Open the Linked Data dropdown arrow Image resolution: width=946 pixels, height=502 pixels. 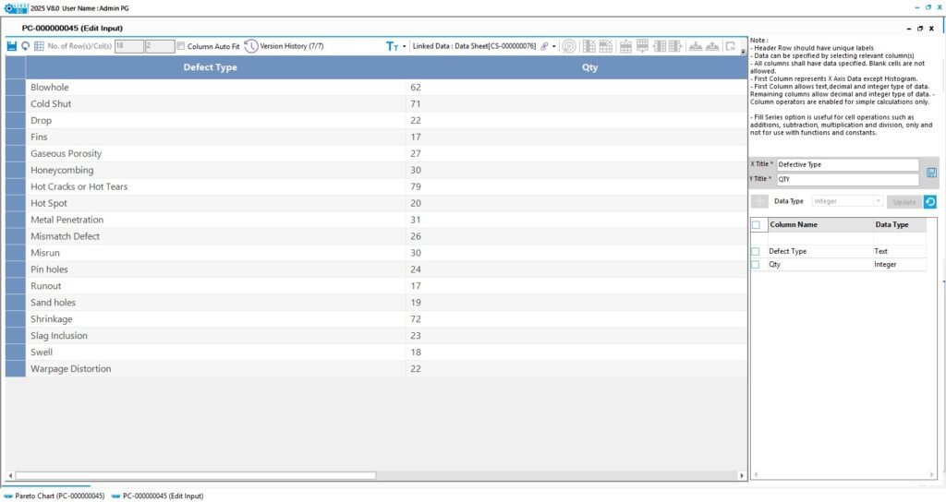click(x=554, y=46)
